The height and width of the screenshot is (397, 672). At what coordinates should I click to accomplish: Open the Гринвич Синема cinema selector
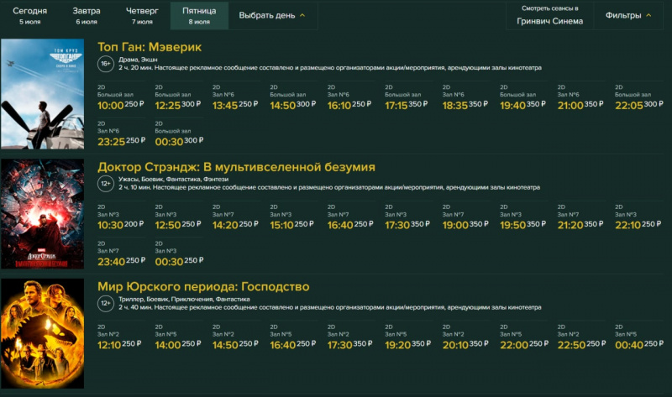(x=549, y=15)
